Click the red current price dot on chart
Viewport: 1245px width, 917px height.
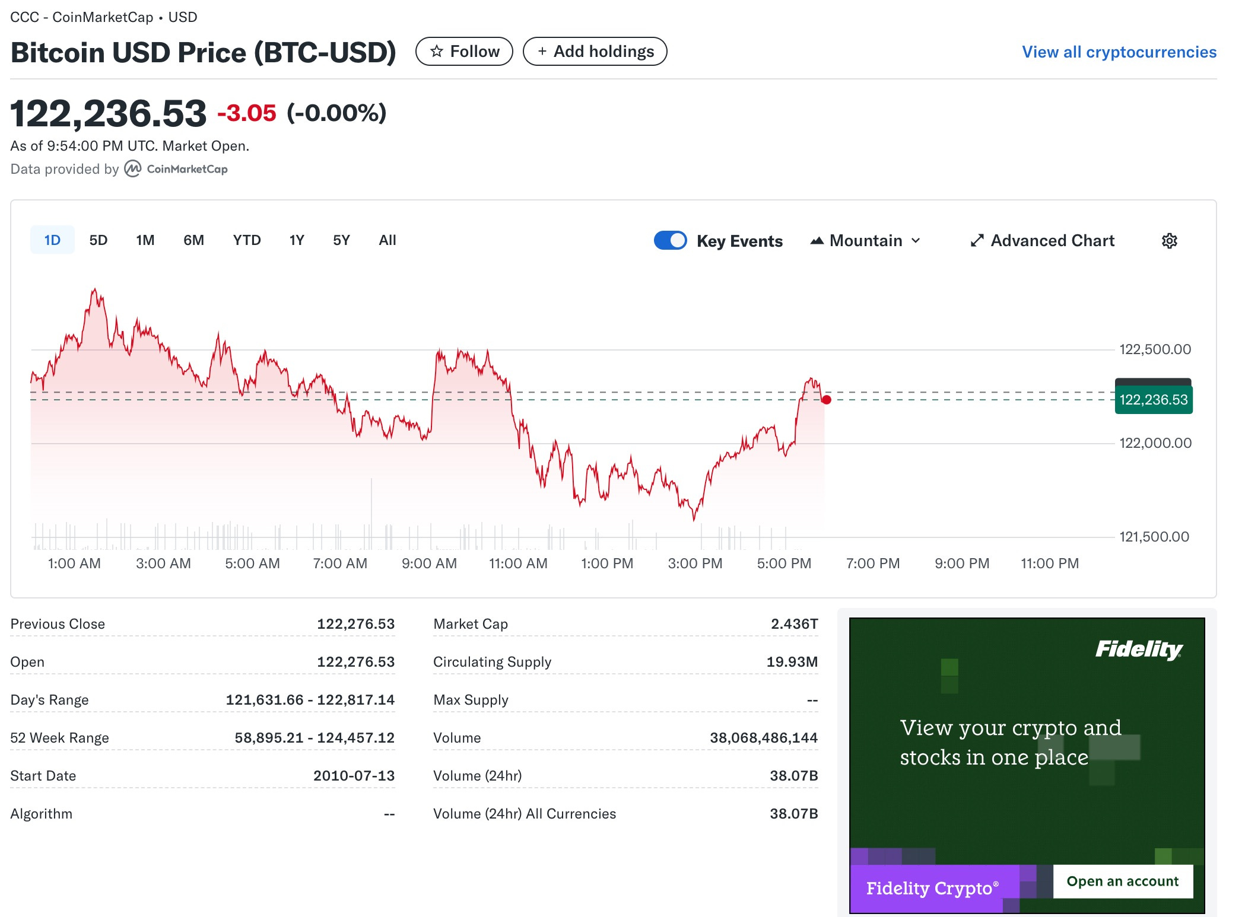tap(826, 400)
